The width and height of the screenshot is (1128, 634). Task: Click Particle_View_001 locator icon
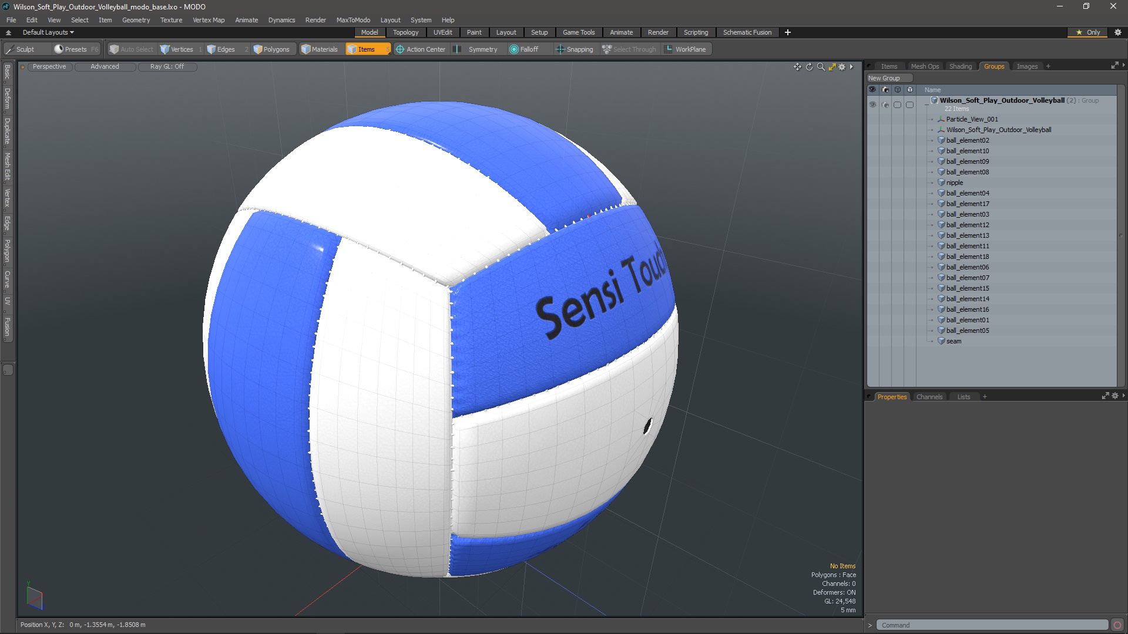pyautogui.click(x=941, y=119)
